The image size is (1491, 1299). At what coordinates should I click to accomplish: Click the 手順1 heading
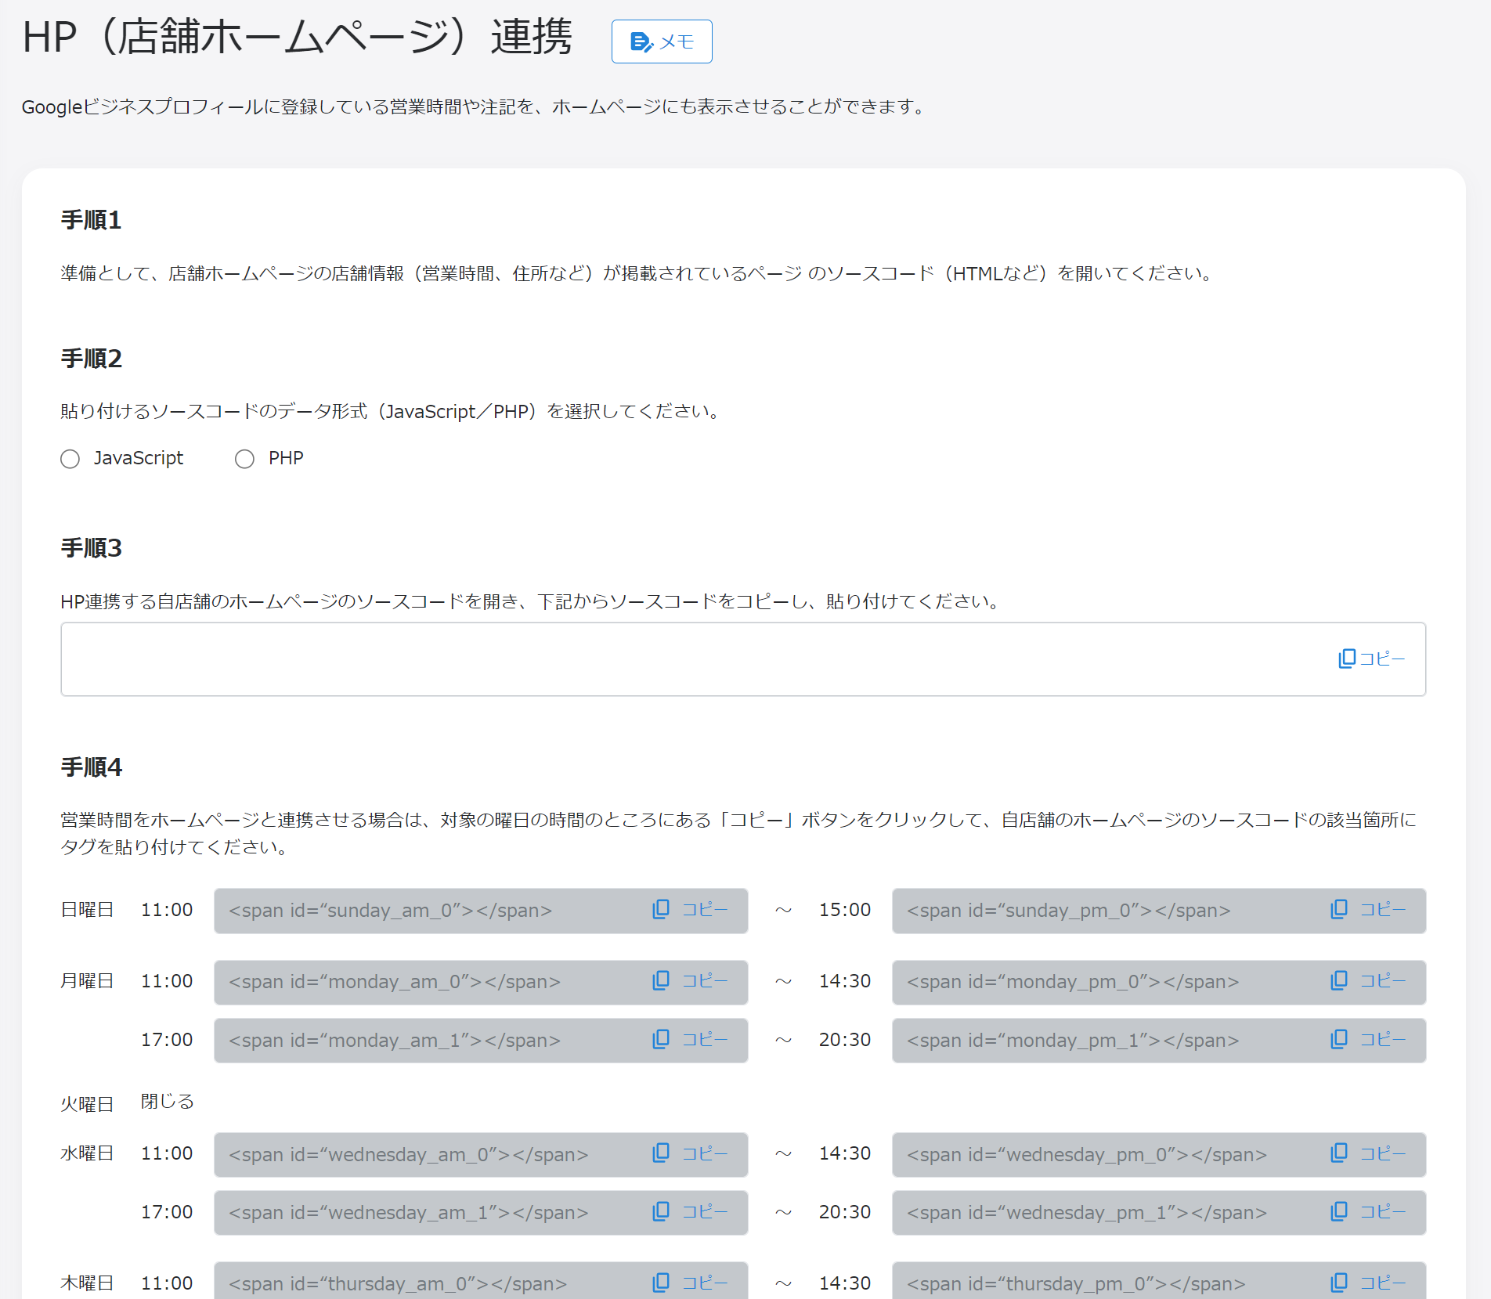click(92, 221)
